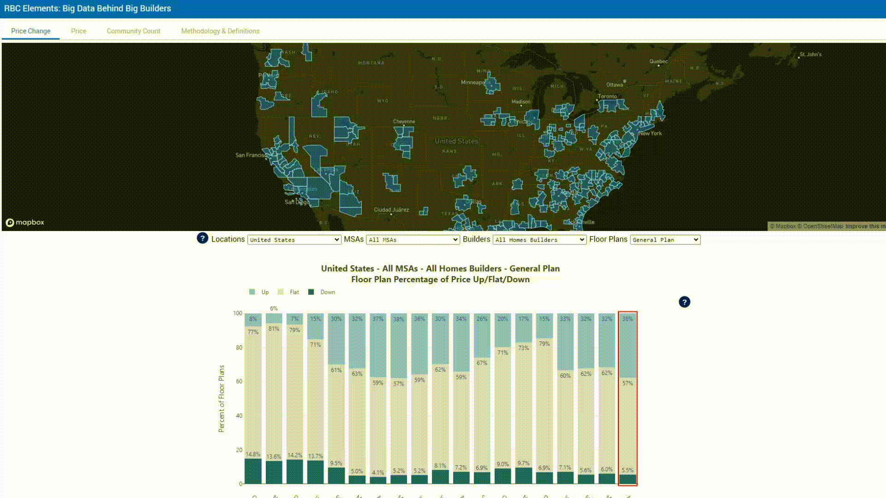Screen dimensions: 886x498
Task: Click the Improve this map link
Action: point(865,226)
